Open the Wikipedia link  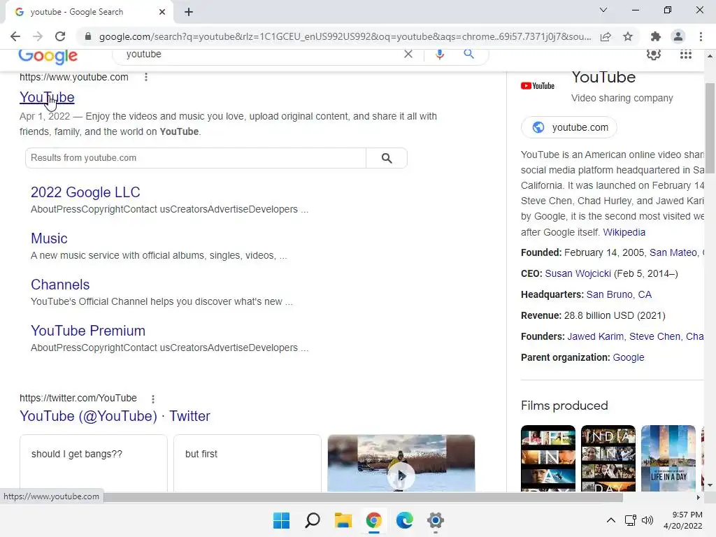click(x=624, y=232)
